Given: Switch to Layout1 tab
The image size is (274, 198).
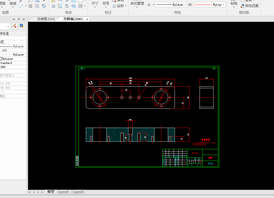Looking at the screenshot, I should (63, 192).
